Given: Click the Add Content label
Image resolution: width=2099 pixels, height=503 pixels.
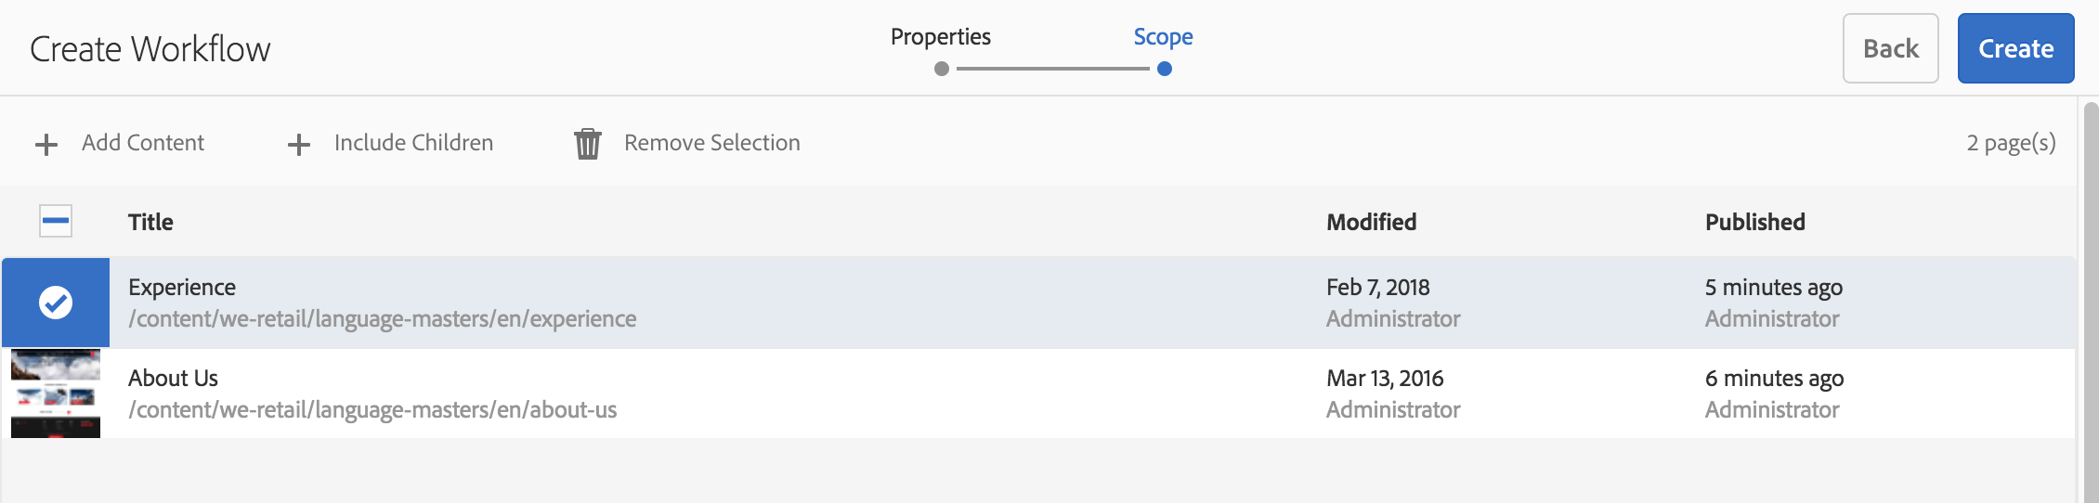Looking at the screenshot, I should point(143,143).
